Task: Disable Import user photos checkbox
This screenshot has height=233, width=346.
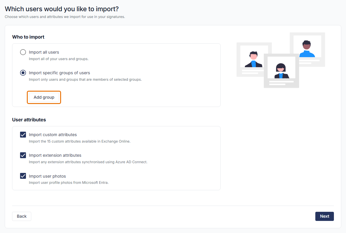Action: (x=23, y=176)
